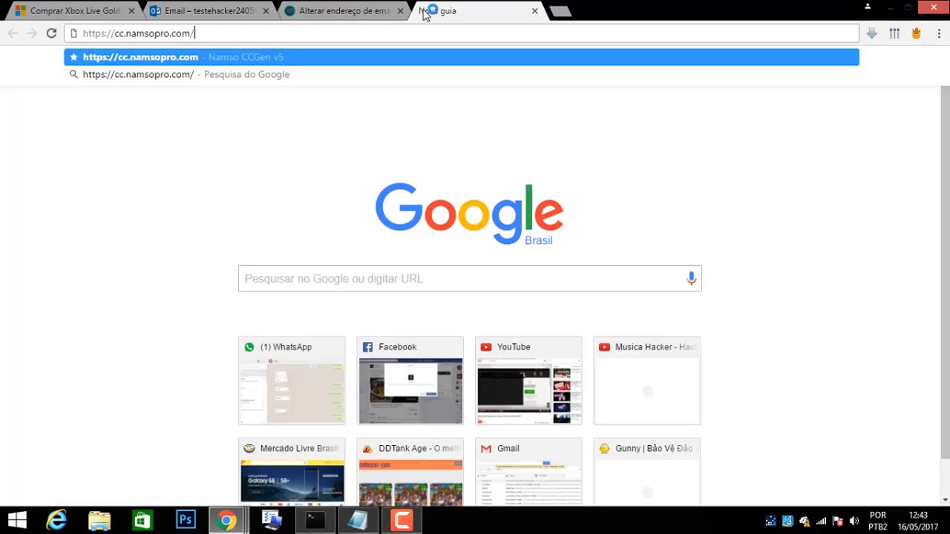Select the Chrome taskbar icon
This screenshot has height=534, width=950.
[x=227, y=520]
